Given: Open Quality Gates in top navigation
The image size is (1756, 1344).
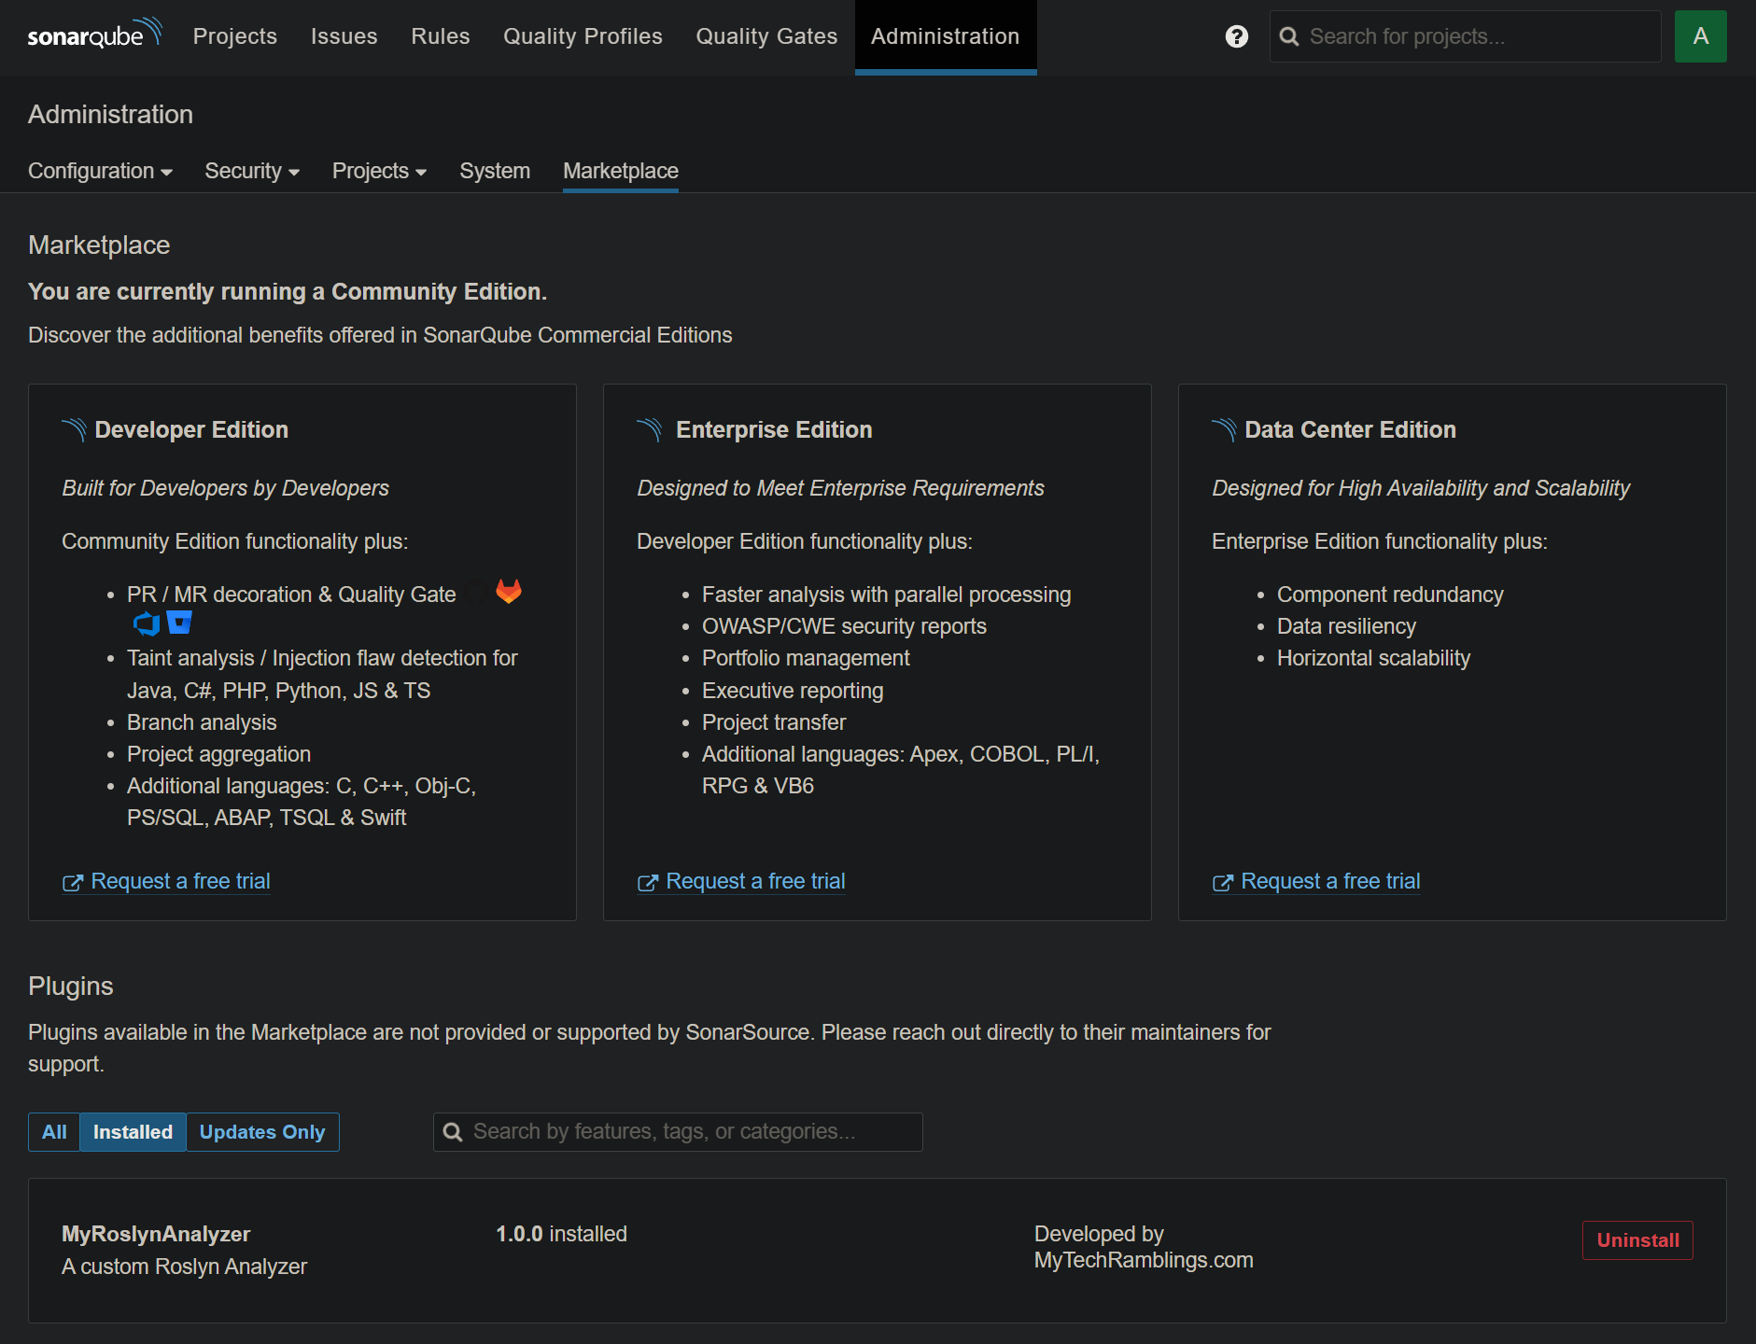Looking at the screenshot, I should [766, 36].
